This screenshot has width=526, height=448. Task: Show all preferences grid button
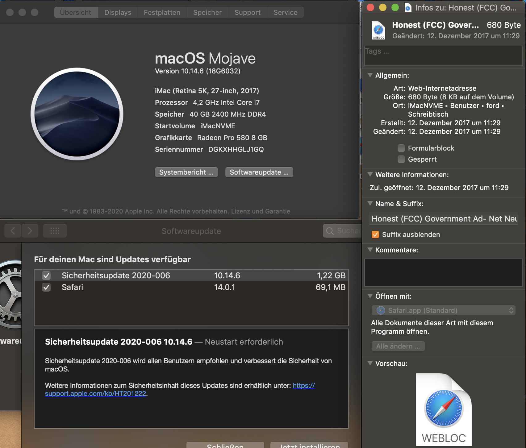point(55,231)
